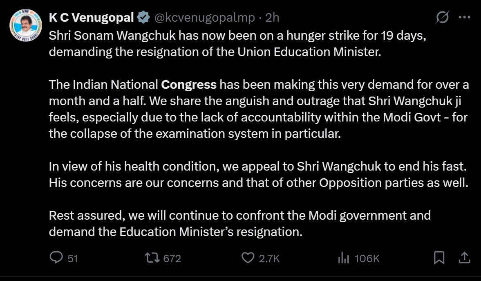Click the 106K views count
The width and height of the screenshot is (481, 281).
click(x=367, y=258)
